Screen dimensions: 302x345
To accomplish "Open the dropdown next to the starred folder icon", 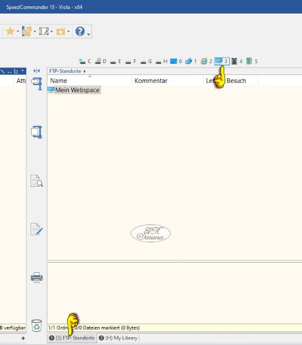I will [x=68, y=32].
